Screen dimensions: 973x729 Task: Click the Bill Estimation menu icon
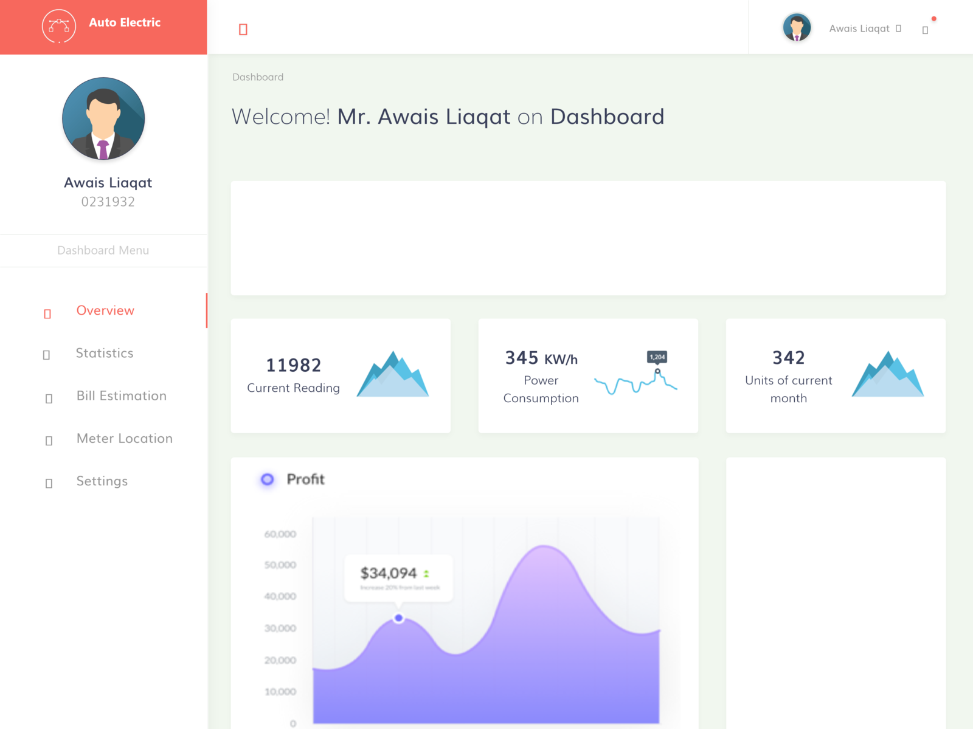click(x=49, y=399)
